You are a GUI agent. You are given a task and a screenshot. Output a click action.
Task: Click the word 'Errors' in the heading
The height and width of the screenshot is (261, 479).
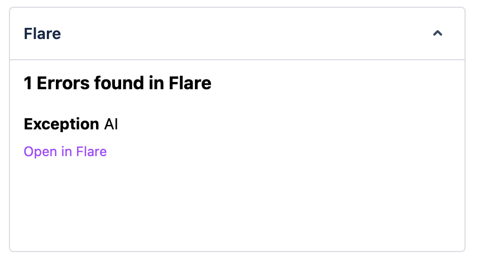(65, 84)
